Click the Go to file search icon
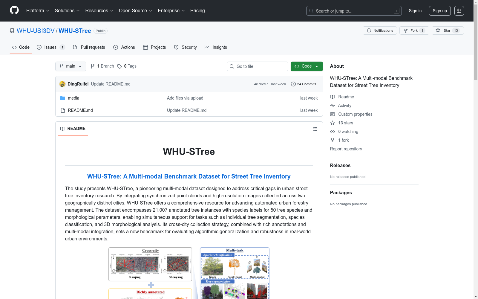478x299 pixels. (x=232, y=66)
